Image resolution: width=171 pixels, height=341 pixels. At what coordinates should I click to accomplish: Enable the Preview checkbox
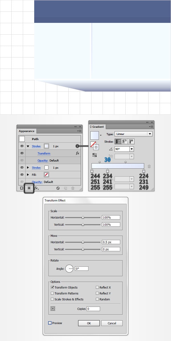coord(50,323)
